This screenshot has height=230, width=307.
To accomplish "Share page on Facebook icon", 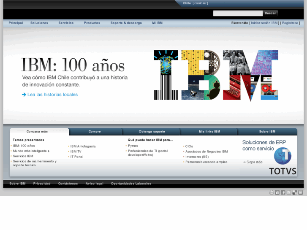I will coord(283,192).
